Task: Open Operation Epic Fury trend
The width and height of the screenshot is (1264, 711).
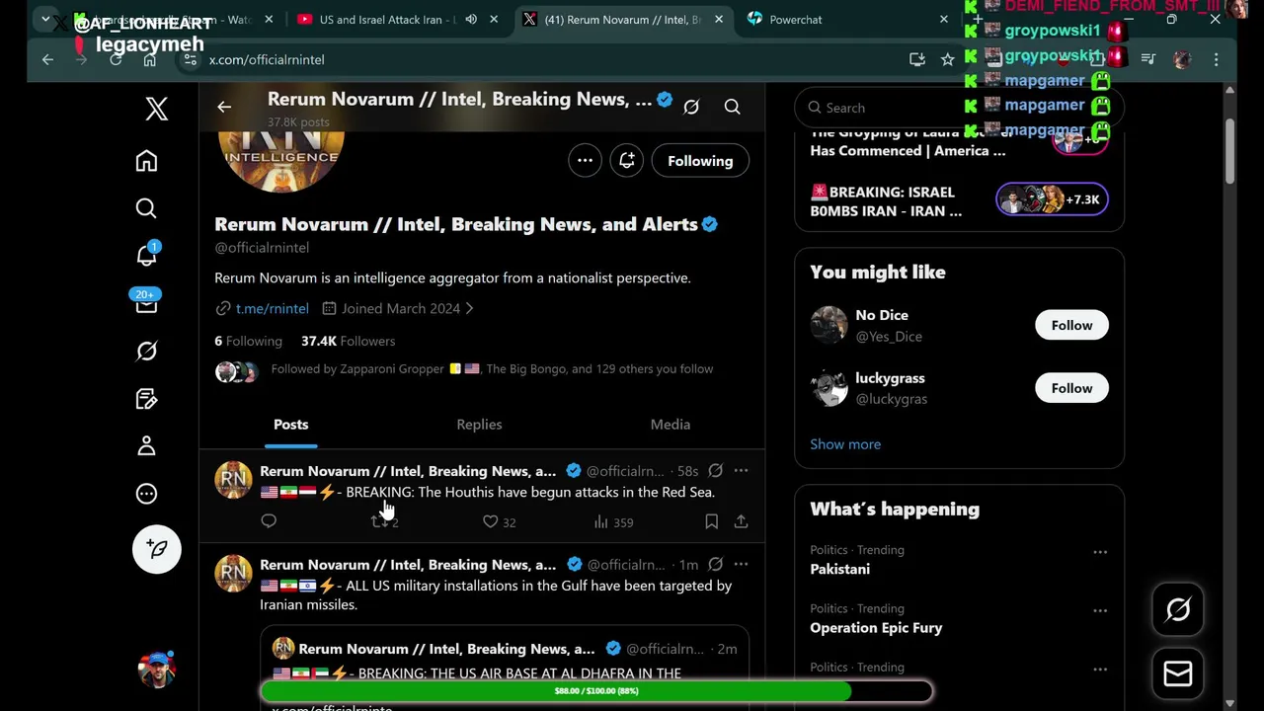Action: 876,627
